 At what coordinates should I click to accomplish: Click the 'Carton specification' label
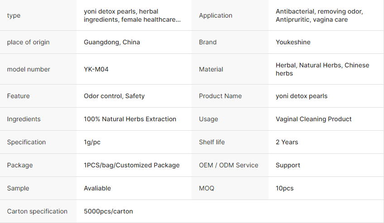click(x=37, y=211)
